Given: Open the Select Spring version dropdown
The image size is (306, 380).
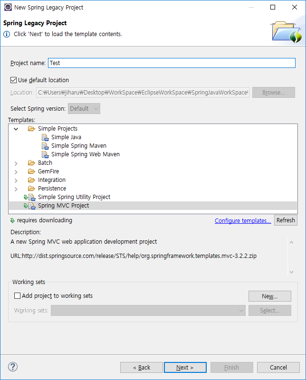Looking at the screenshot, I should coord(84,109).
